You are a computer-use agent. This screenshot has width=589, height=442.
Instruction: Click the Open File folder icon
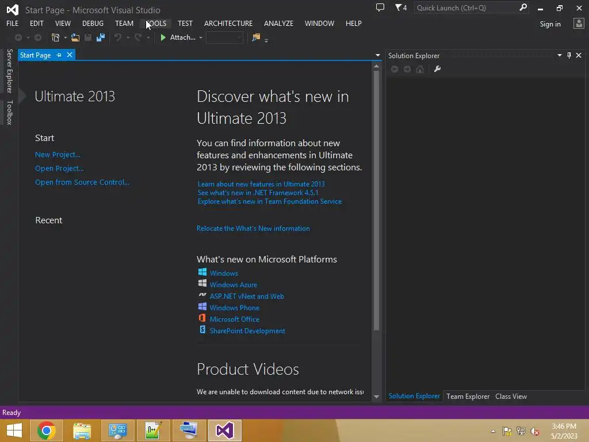click(x=75, y=37)
